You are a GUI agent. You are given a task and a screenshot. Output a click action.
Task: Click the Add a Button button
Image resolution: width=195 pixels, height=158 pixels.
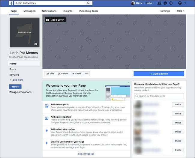[x=159, y=74]
